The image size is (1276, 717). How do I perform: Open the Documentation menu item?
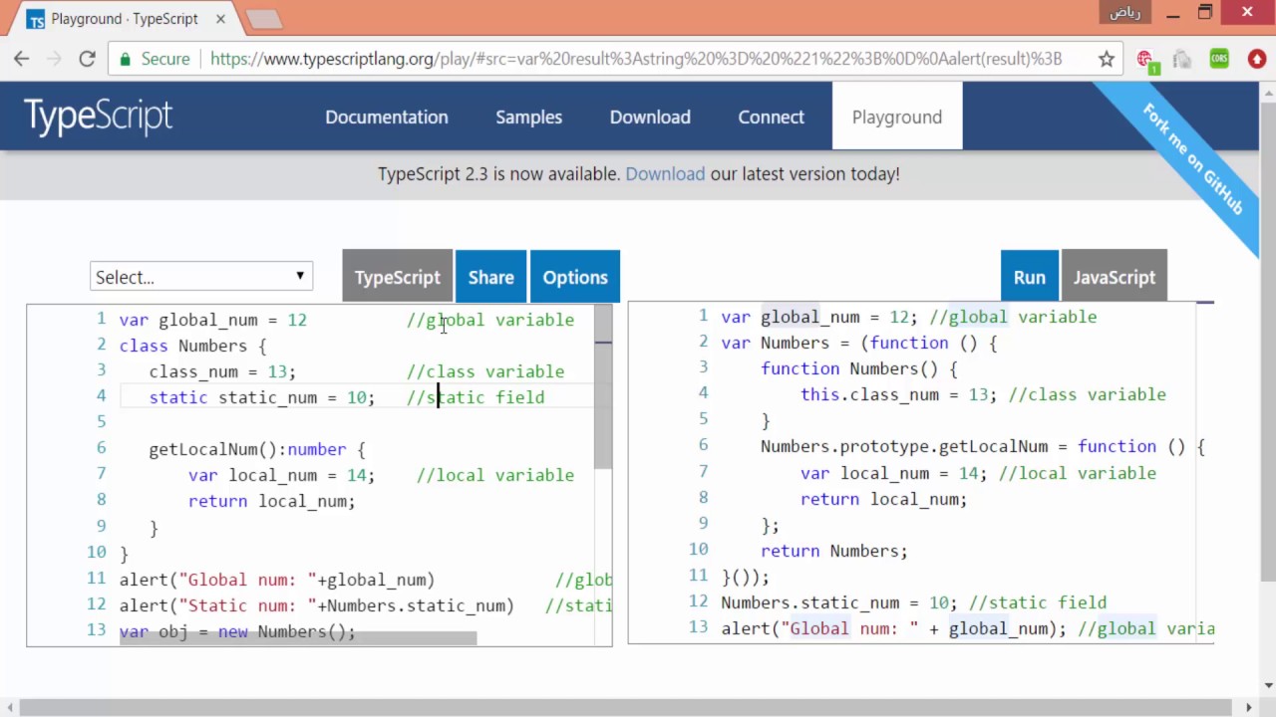[x=387, y=117]
